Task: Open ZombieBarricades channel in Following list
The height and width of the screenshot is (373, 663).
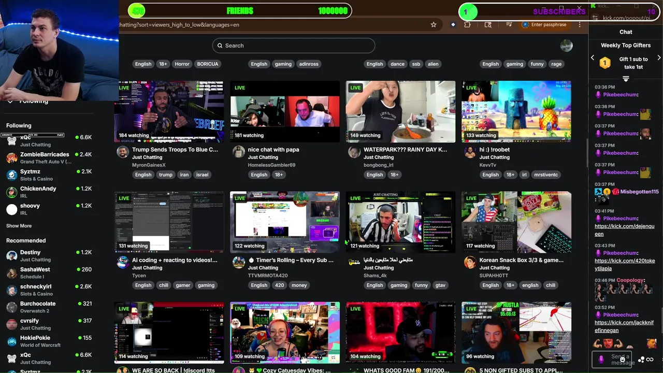Action: coord(49,157)
